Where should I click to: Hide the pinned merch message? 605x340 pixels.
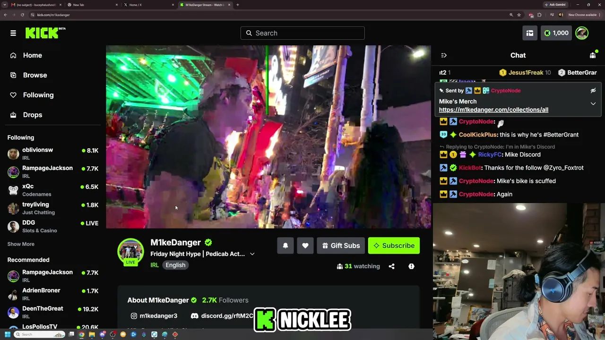(x=593, y=90)
